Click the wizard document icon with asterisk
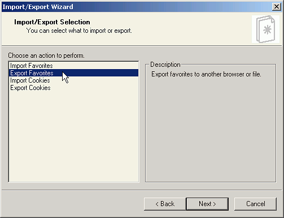The height and width of the screenshot is (218, 284). (265, 29)
